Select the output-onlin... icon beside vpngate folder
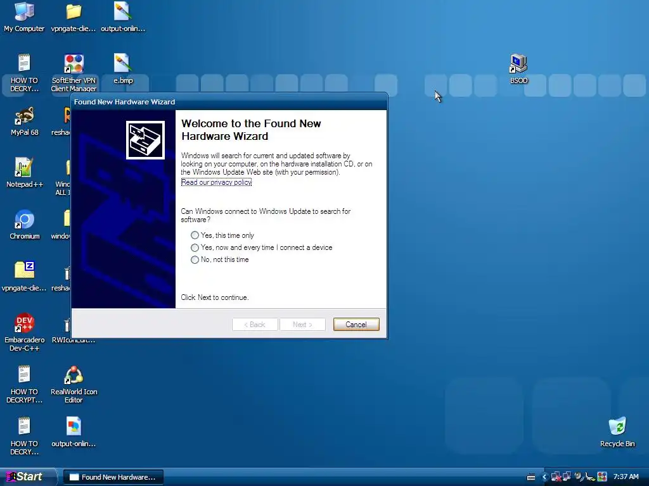This screenshot has height=486, width=649. point(123,17)
